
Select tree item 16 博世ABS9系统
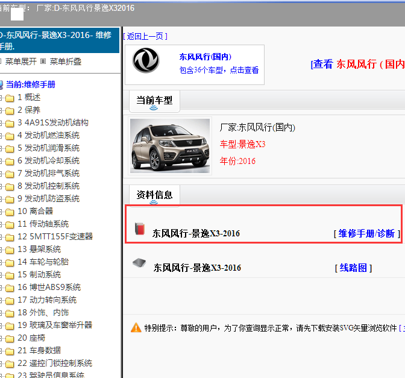49,287
